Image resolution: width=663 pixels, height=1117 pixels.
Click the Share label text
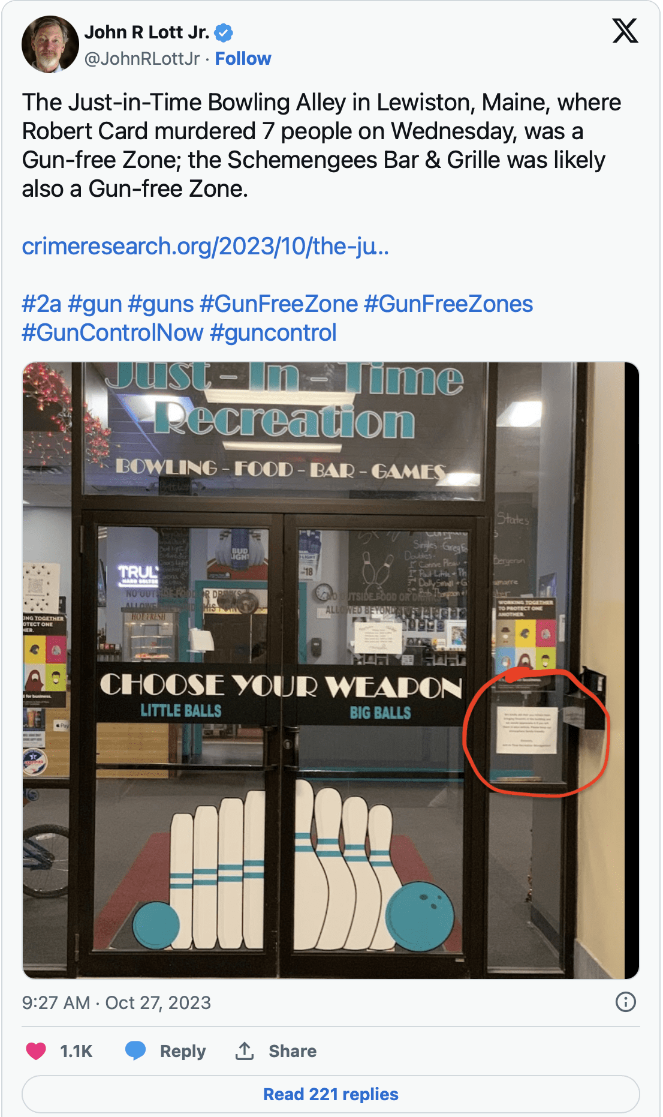click(293, 1051)
